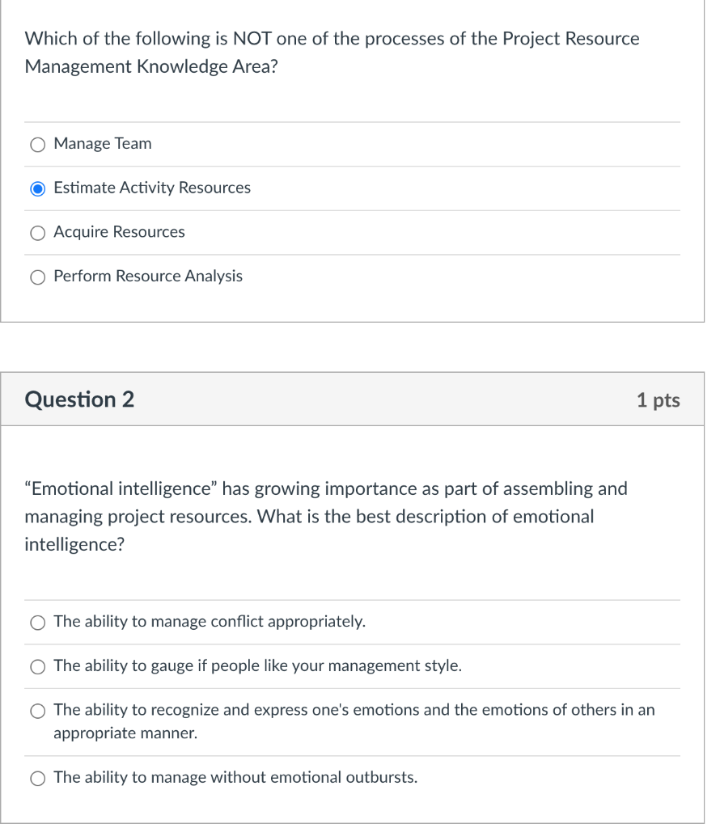Viewport: 720px width, 828px height.
Task: Click the Perform Resource Analysis answer text
Action: click(x=148, y=277)
